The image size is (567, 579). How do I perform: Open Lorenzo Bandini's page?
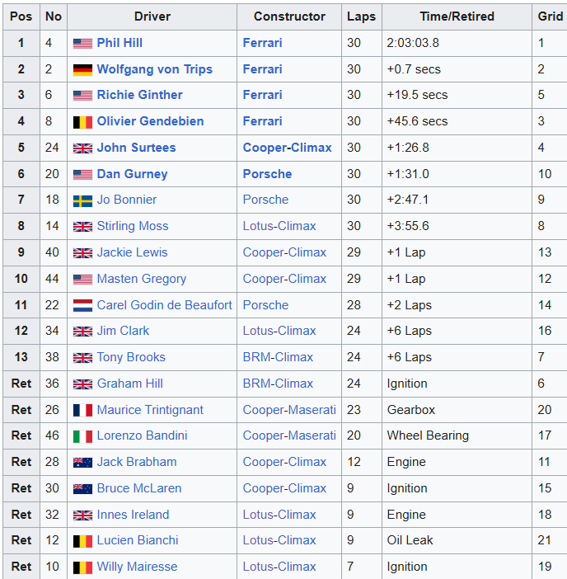(x=142, y=435)
